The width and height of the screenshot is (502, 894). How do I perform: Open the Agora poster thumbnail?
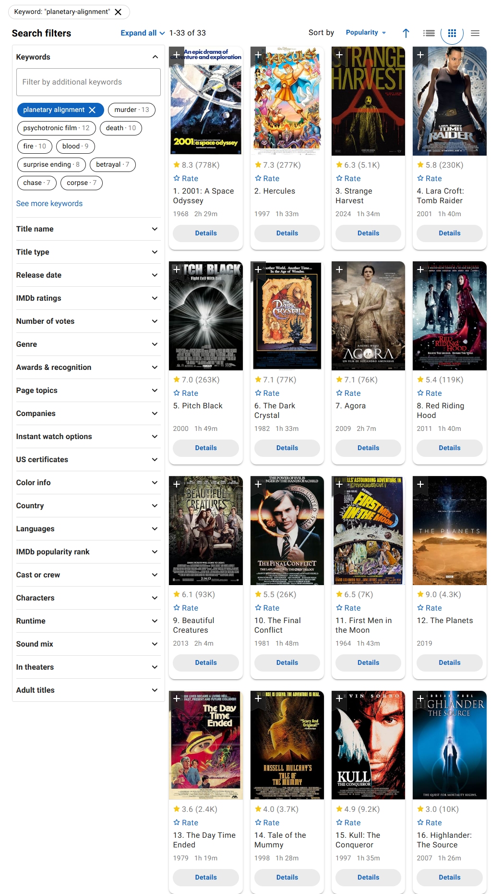[x=368, y=316]
